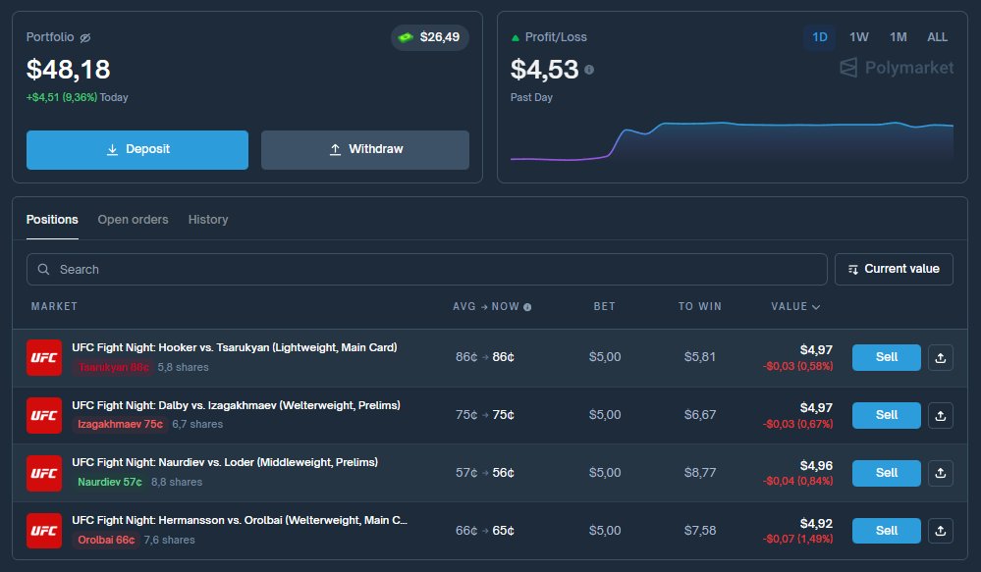Open UFC logo for Hermansson vs. Orolbai
Image resolution: width=981 pixels, height=572 pixels.
(44, 531)
